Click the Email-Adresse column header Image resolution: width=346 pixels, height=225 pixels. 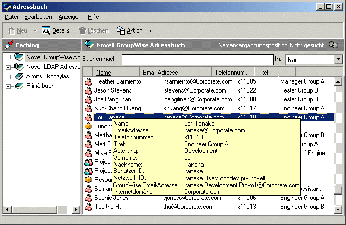click(x=160, y=72)
